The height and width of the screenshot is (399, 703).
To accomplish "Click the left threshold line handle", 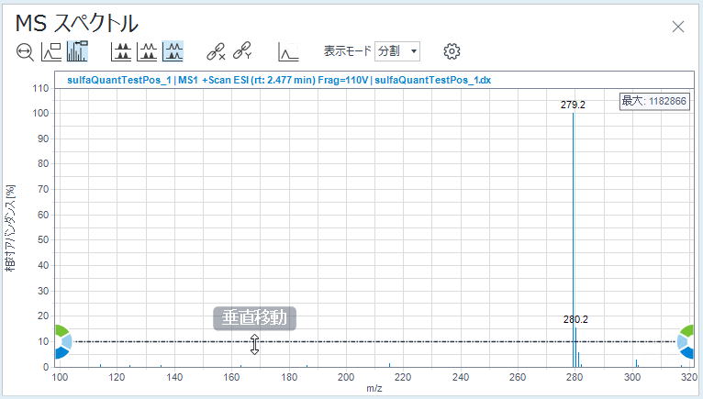I will point(62,341).
